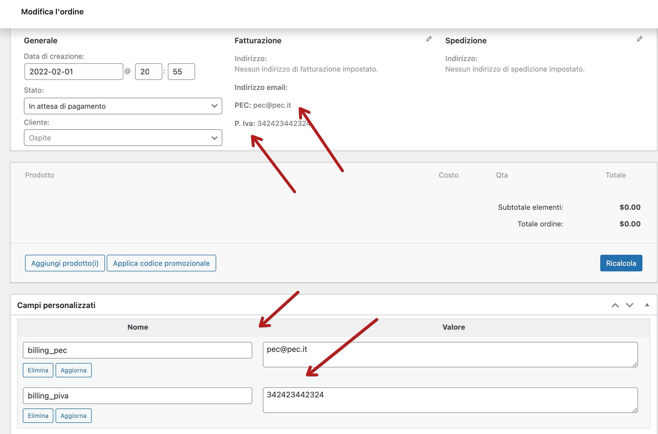Click the Modifica l'ordine page title
The width and height of the screenshot is (658, 434).
point(52,12)
